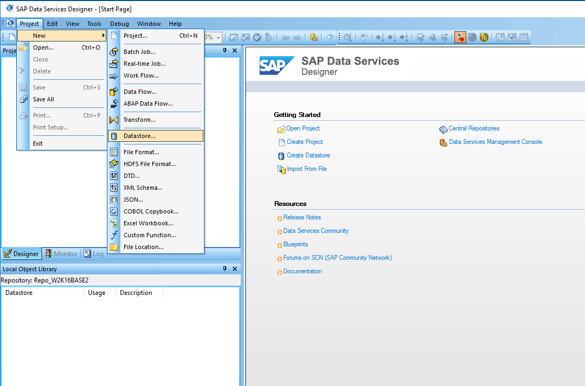The image size is (585, 386).
Task: Click the document system icon left of Project menu
Action: (10, 24)
